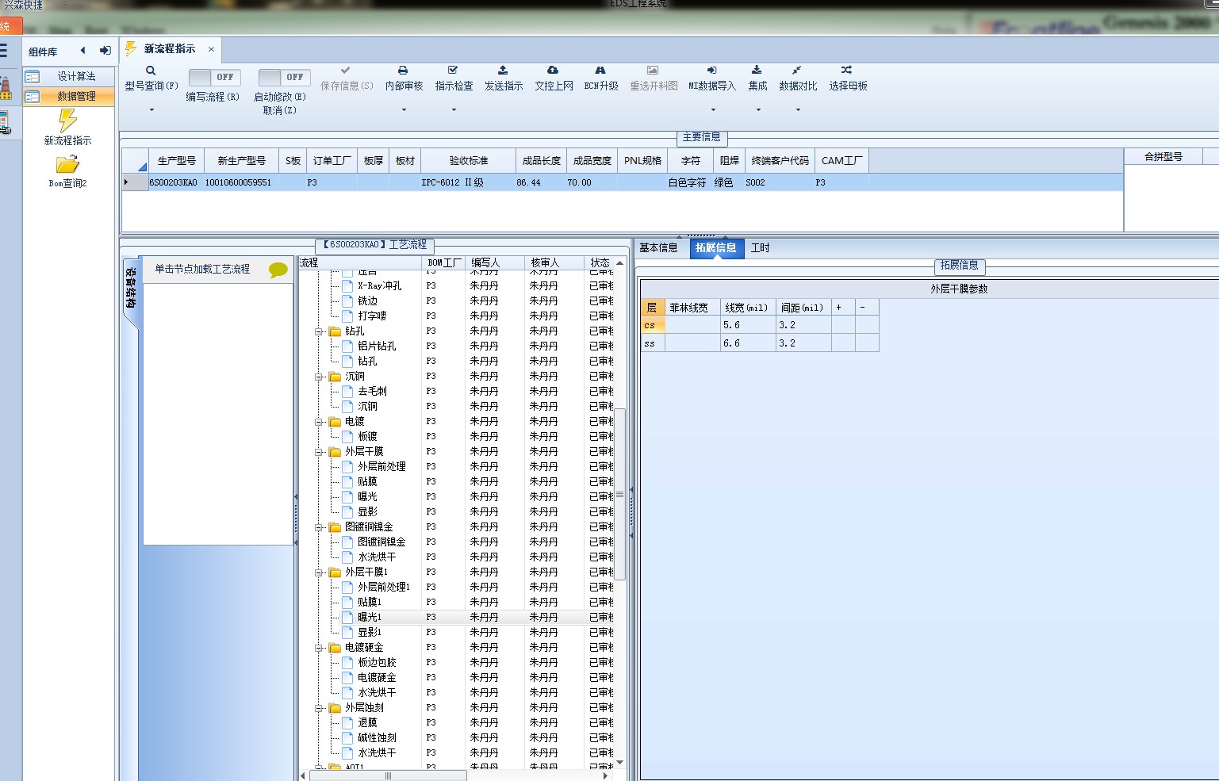Screen dimensions: 1219x781
Task: Click the 指示检查 check icon
Action: 453,71
